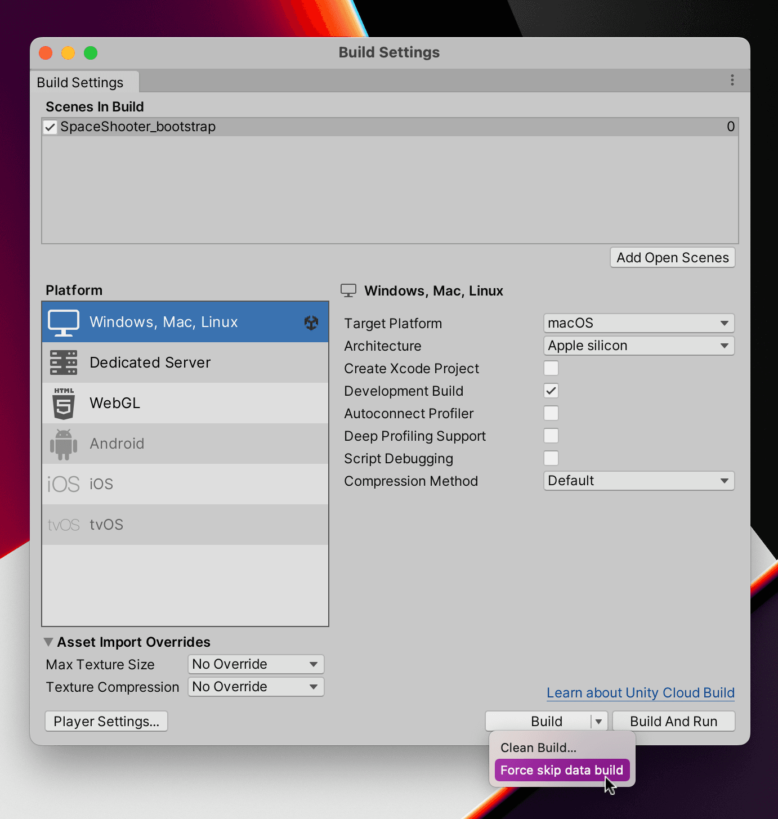Image resolution: width=778 pixels, height=819 pixels.
Task: Click the Dedicated Server rack icon
Action: point(64,362)
